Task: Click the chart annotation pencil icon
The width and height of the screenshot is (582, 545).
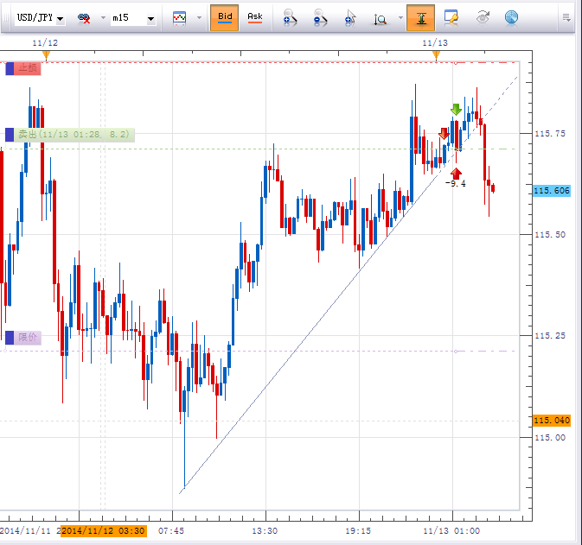Action: [451, 18]
